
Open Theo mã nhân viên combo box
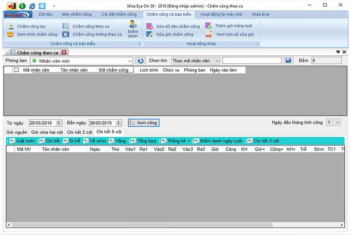click(x=216, y=61)
